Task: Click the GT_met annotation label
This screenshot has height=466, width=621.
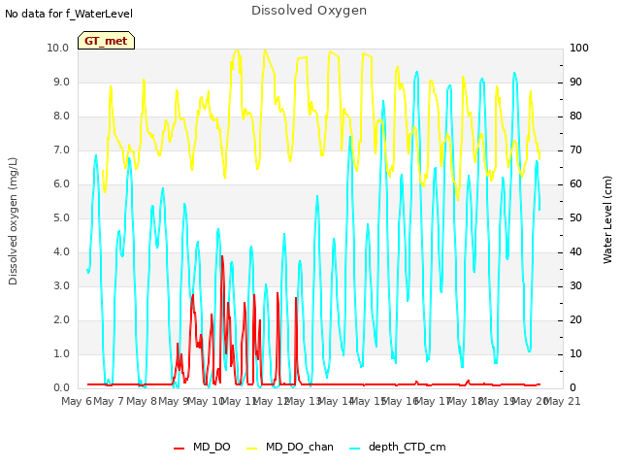Action: (x=106, y=41)
